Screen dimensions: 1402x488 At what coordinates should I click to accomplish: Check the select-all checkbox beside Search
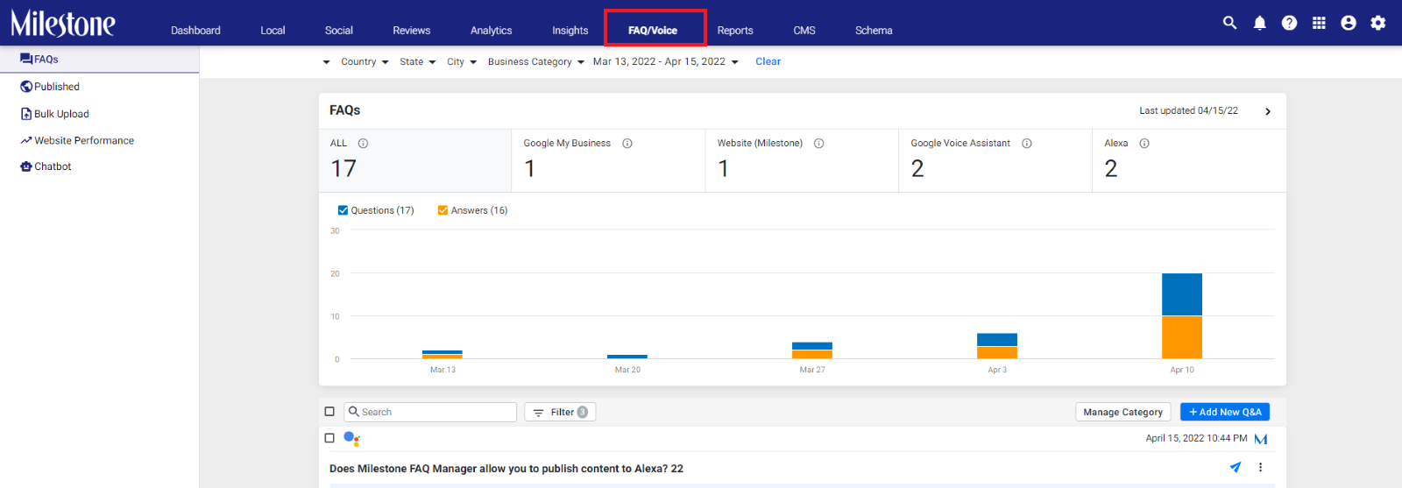click(329, 412)
